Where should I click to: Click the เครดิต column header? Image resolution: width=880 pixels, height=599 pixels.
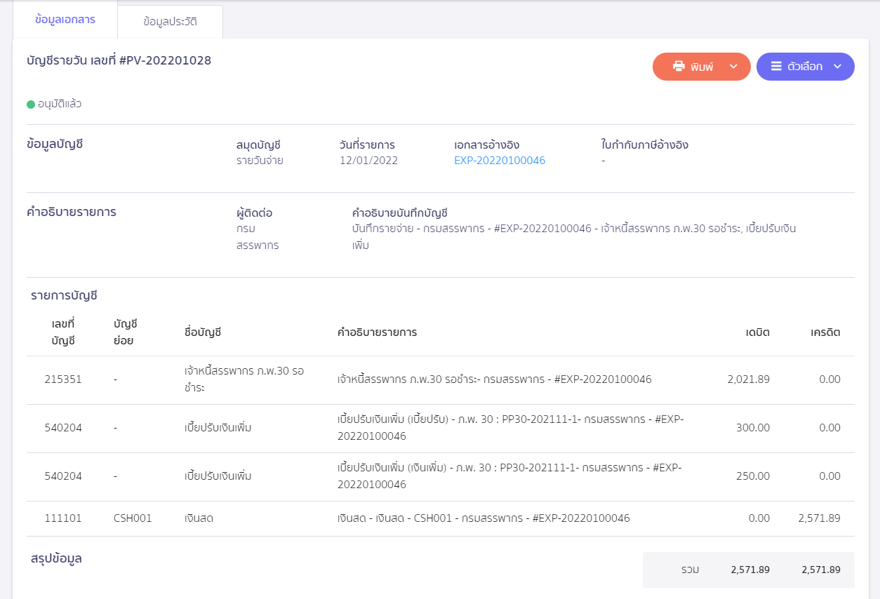tap(825, 332)
